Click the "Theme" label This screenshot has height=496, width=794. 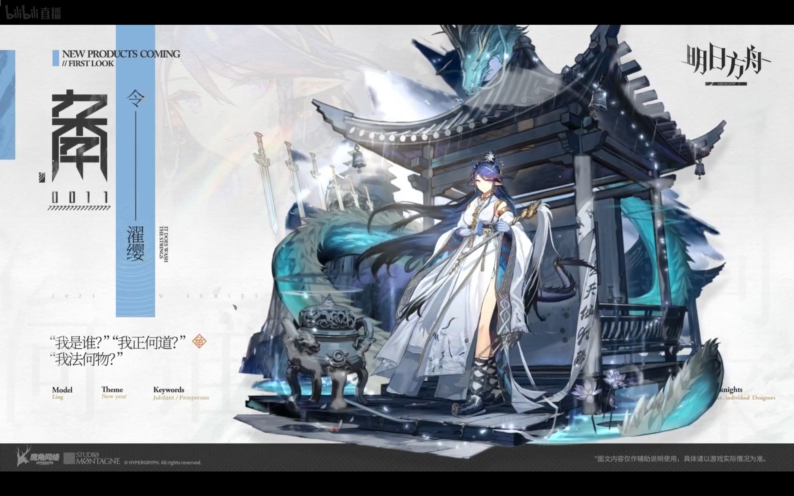112,389
